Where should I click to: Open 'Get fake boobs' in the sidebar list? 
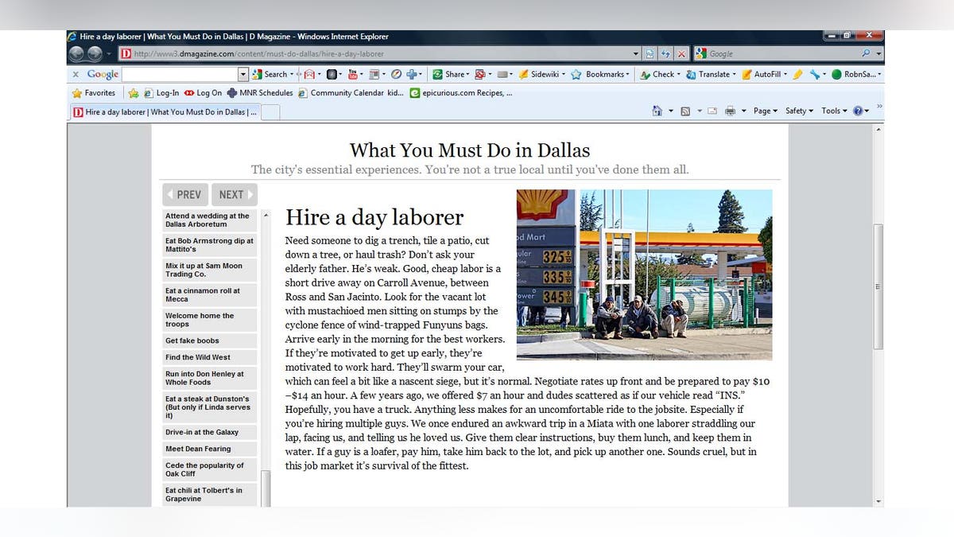click(x=192, y=340)
